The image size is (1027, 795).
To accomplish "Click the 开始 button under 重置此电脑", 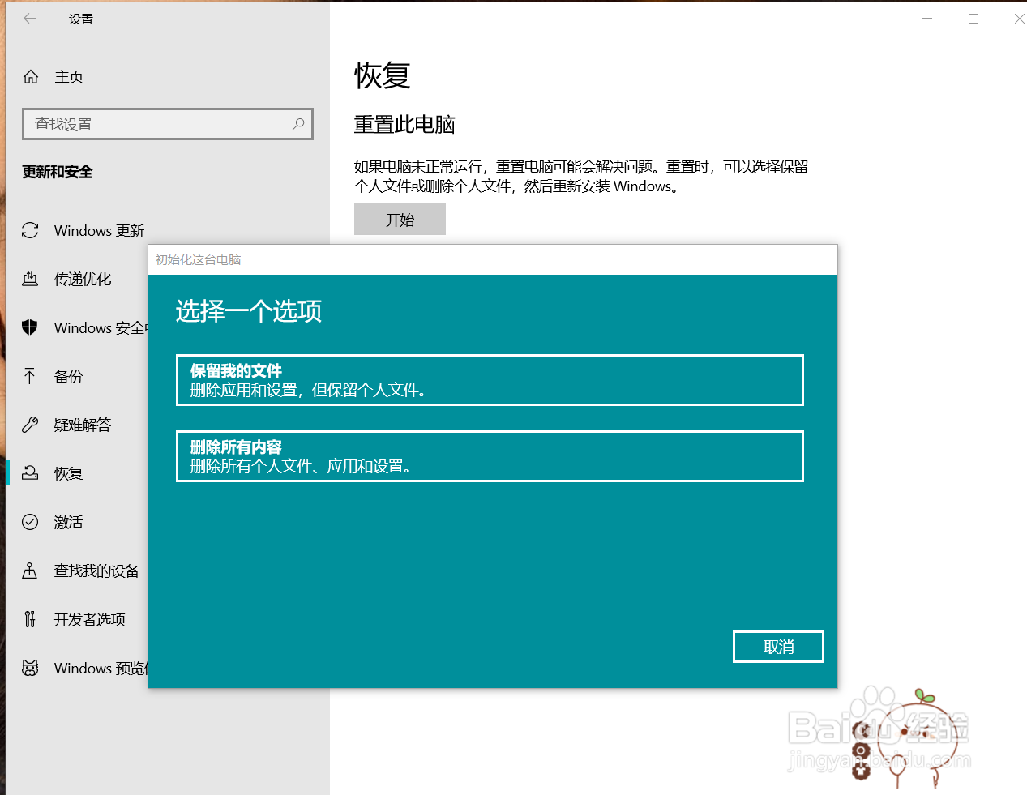I will 400,219.
